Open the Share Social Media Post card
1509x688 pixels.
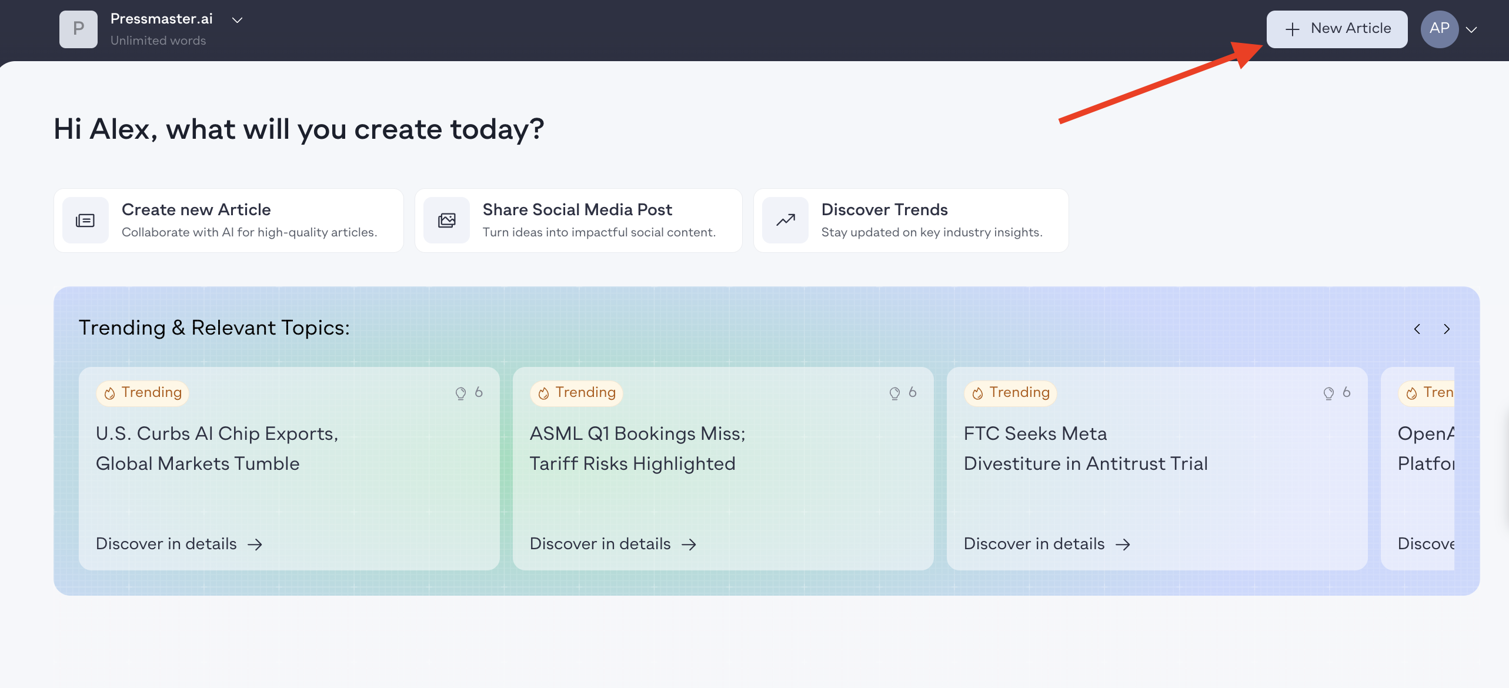(578, 221)
